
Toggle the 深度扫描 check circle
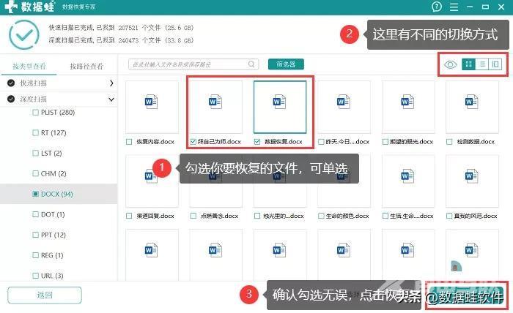click(x=11, y=99)
